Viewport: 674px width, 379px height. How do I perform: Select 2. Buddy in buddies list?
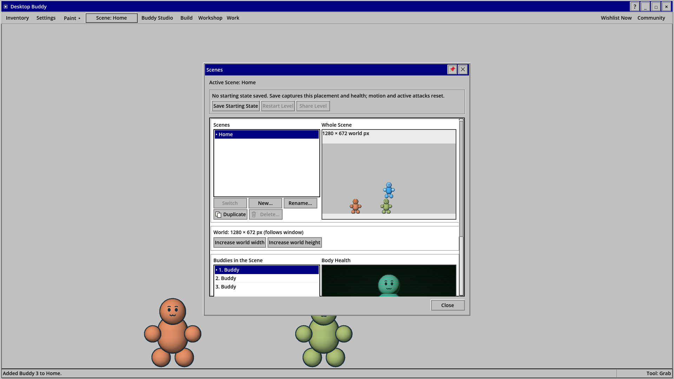click(x=267, y=278)
